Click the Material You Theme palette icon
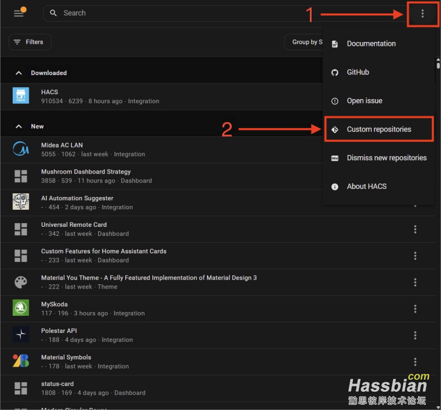Image resolution: width=441 pixels, height=410 pixels. (x=21, y=282)
